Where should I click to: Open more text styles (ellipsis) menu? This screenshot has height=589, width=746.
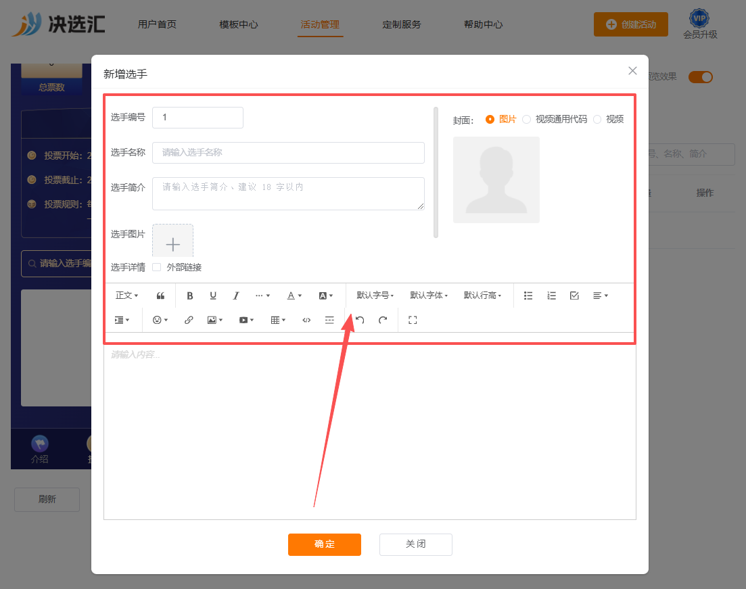262,296
